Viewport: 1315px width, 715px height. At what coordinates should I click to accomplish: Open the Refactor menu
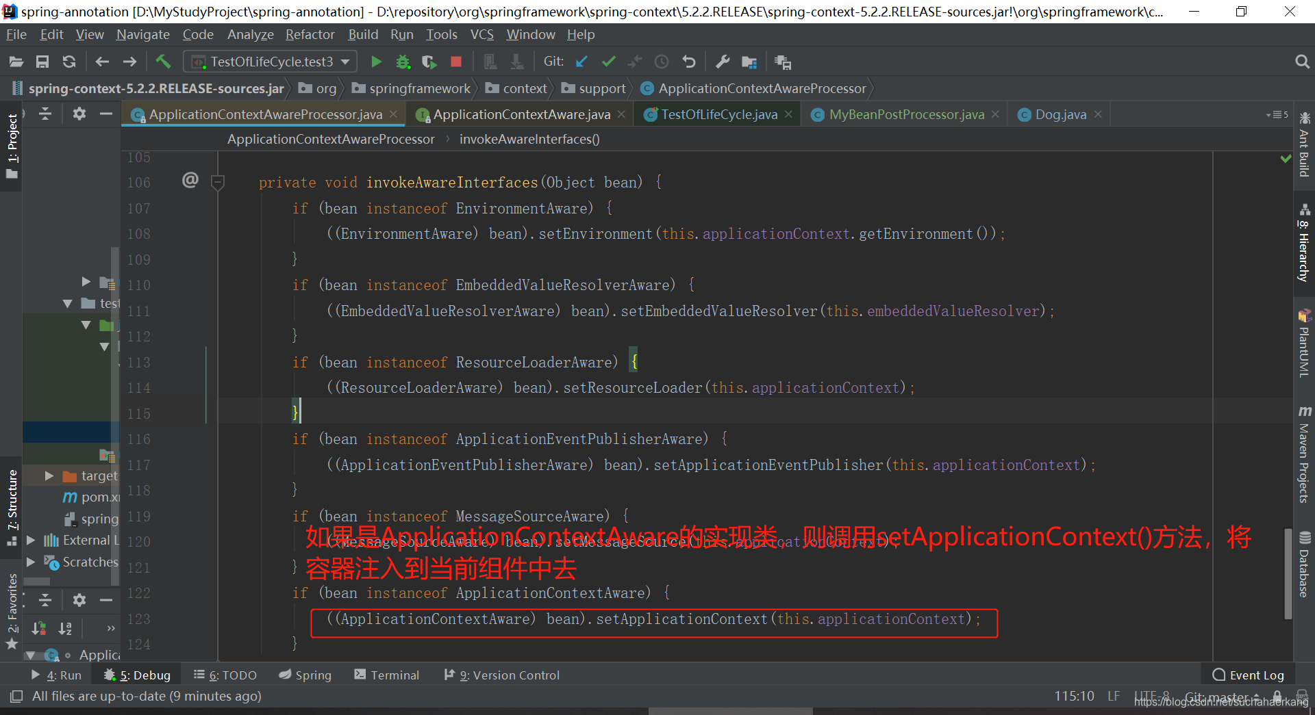(310, 34)
